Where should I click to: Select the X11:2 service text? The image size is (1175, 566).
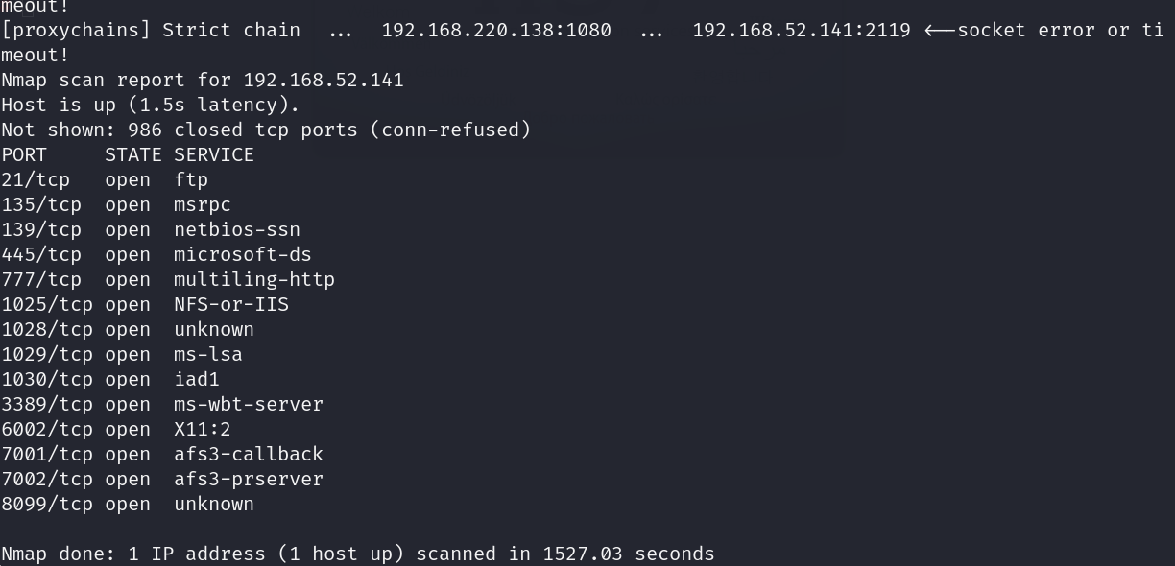(x=203, y=429)
